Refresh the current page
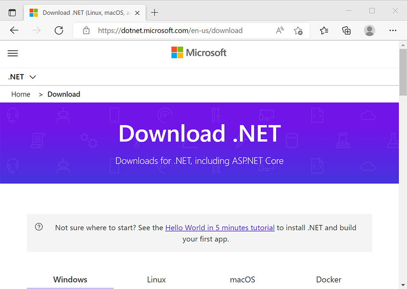407x289 pixels. [59, 30]
